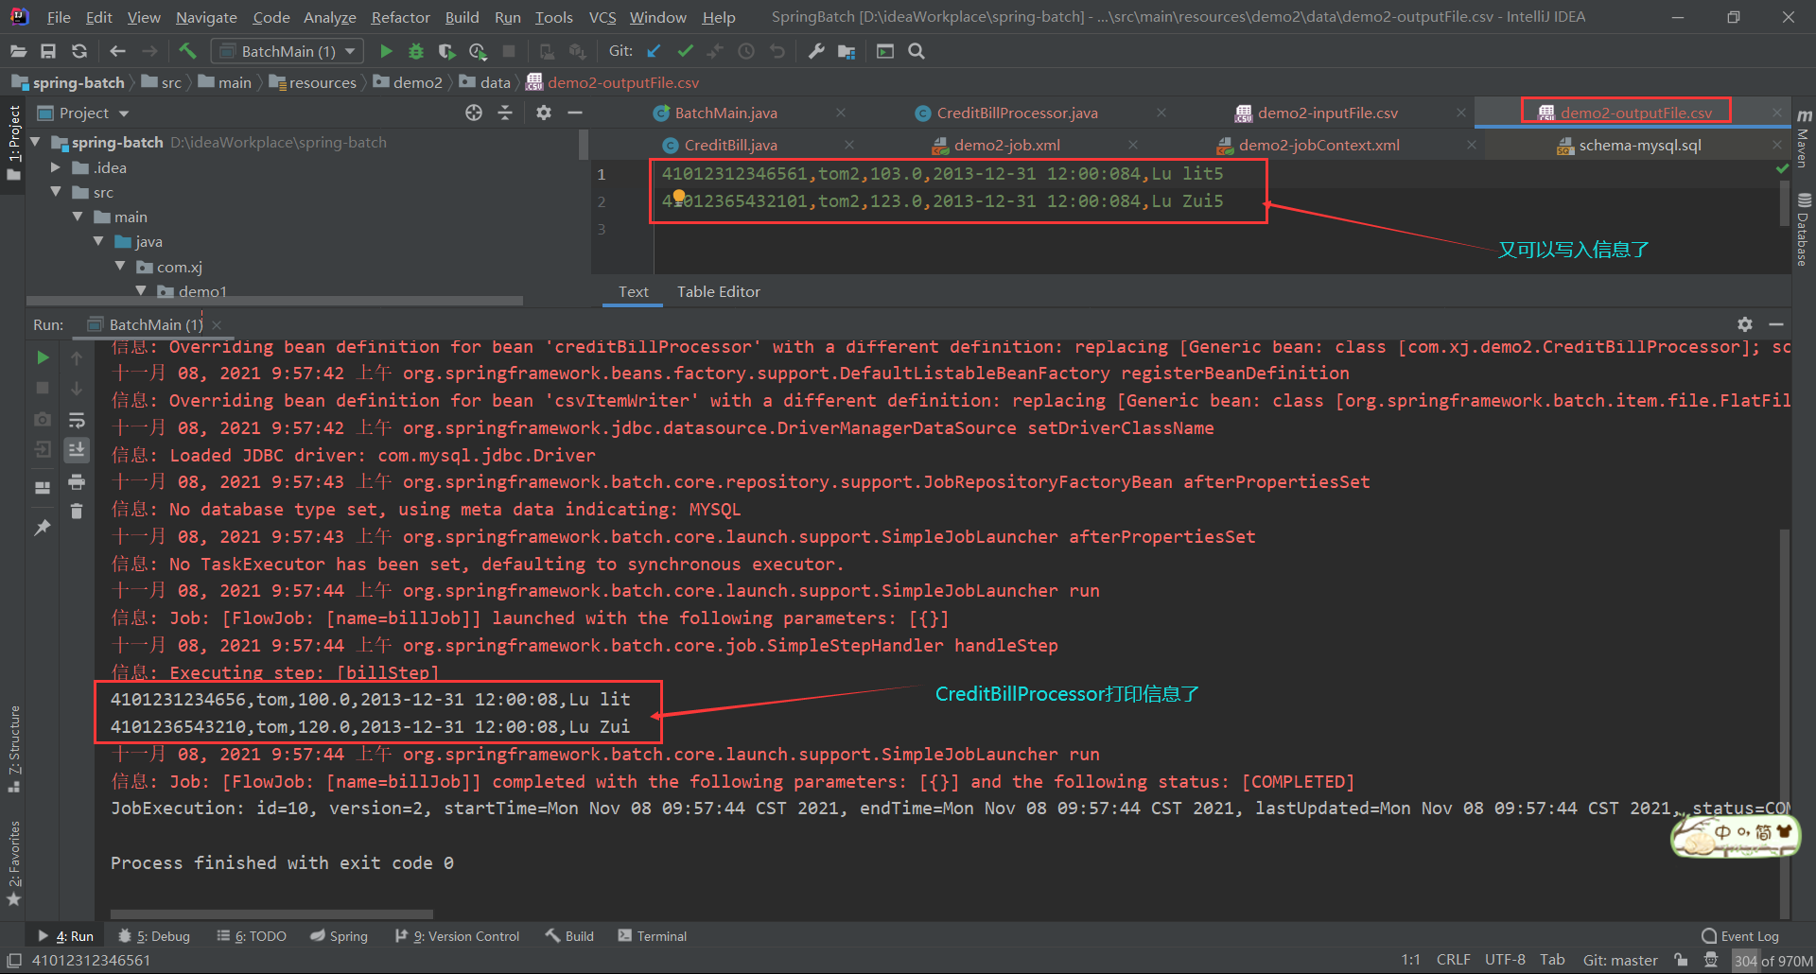Start debugging with the Debug icon
This screenshot has width=1816, height=974.
[416, 51]
